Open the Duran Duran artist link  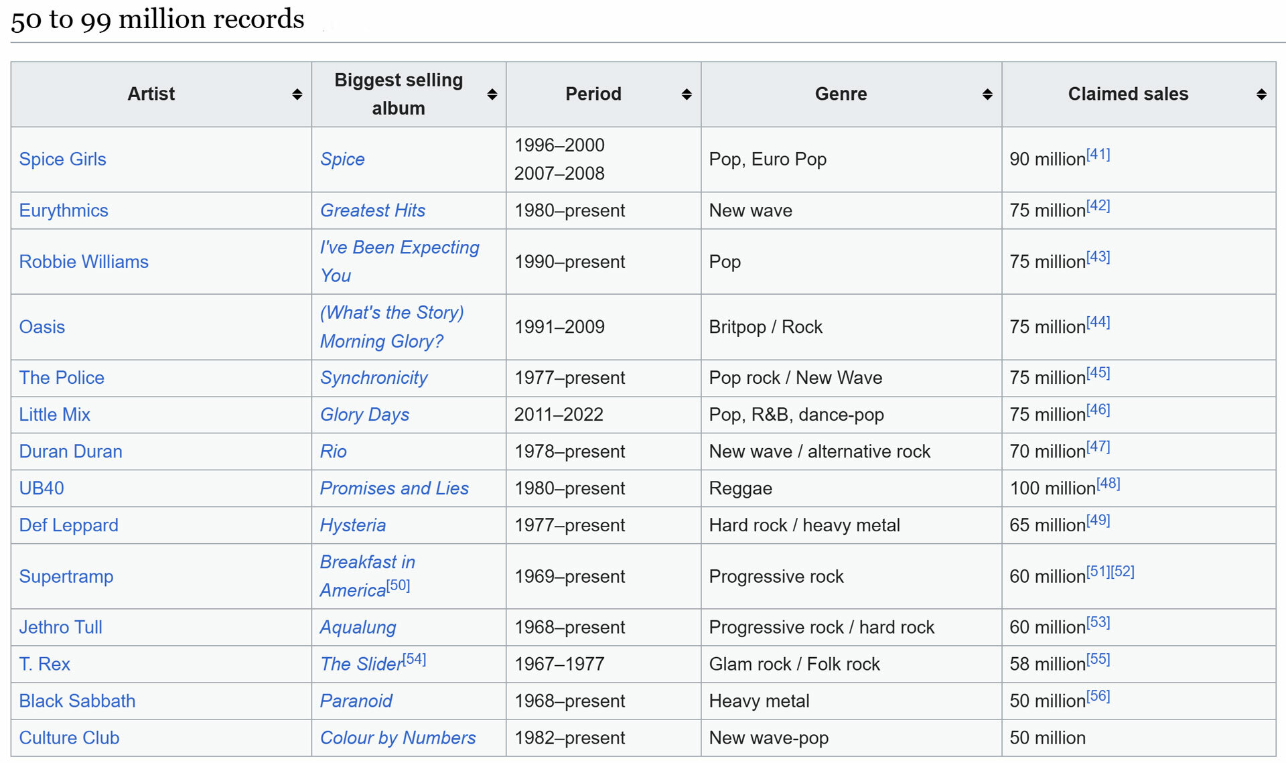click(70, 452)
